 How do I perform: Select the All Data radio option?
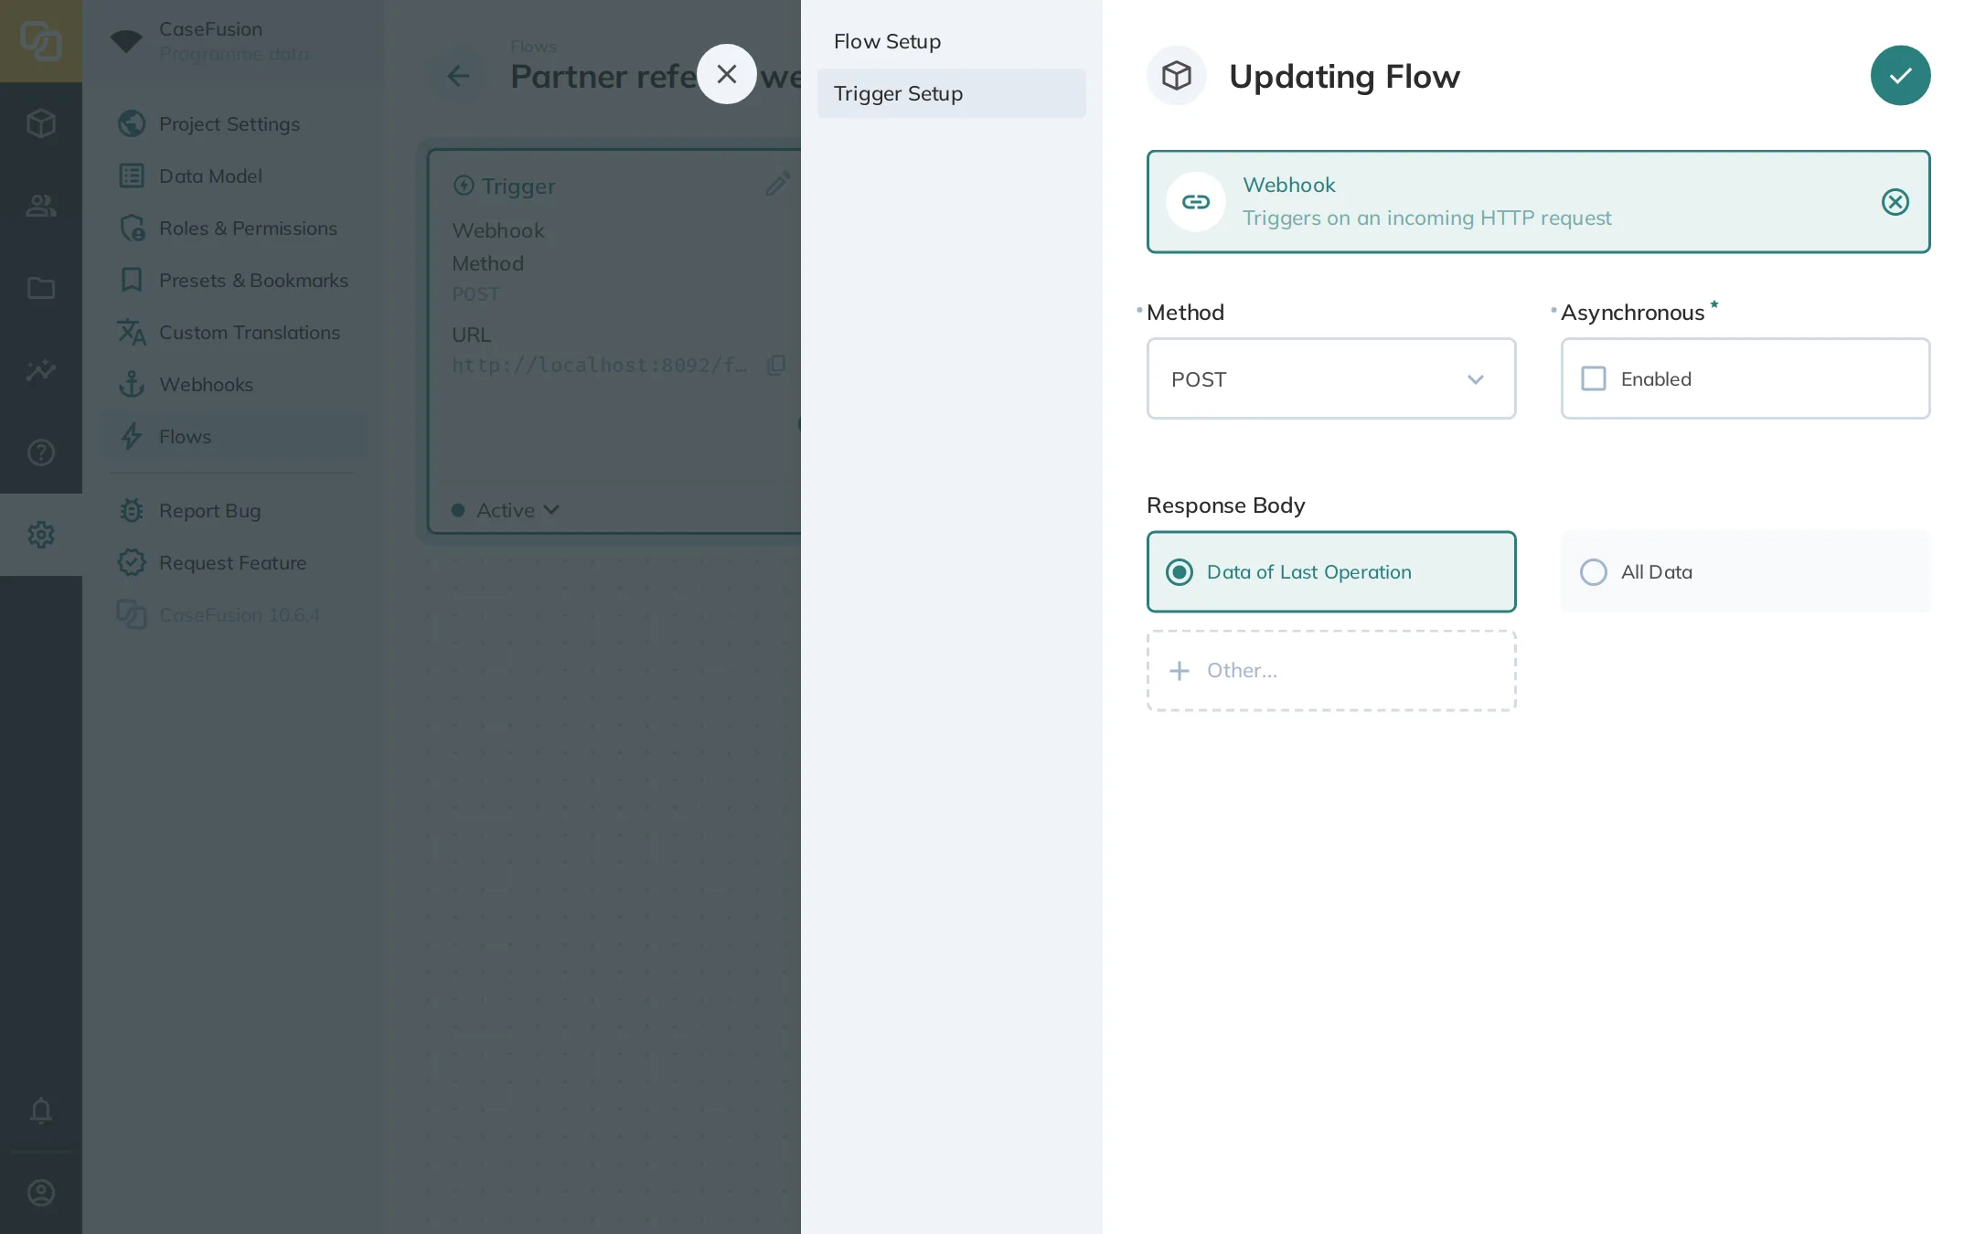point(1745,572)
